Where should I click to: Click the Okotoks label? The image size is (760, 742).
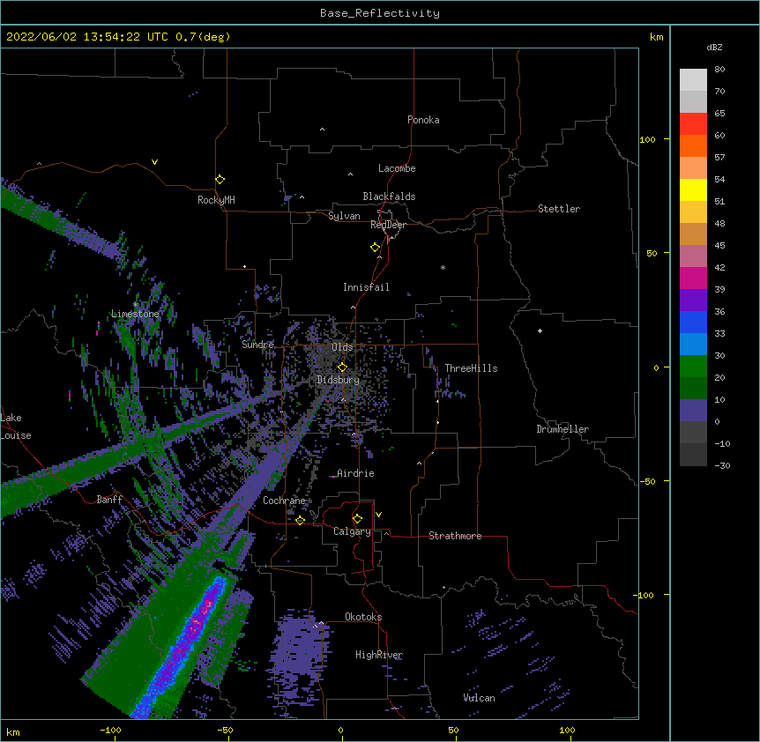(363, 617)
